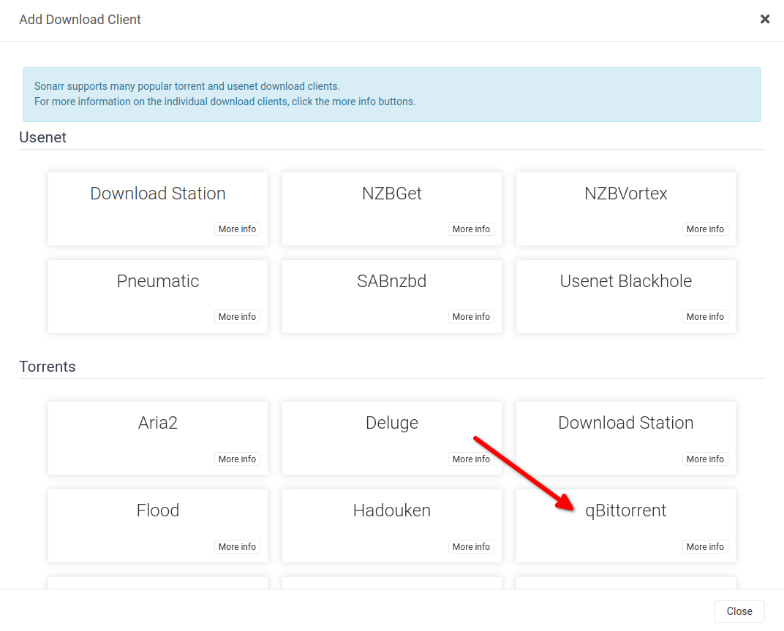This screenshot has width=784, height=631.
Task: Open More info for qBittorrent
Action: pyautogui.click(x=705, y=546)
